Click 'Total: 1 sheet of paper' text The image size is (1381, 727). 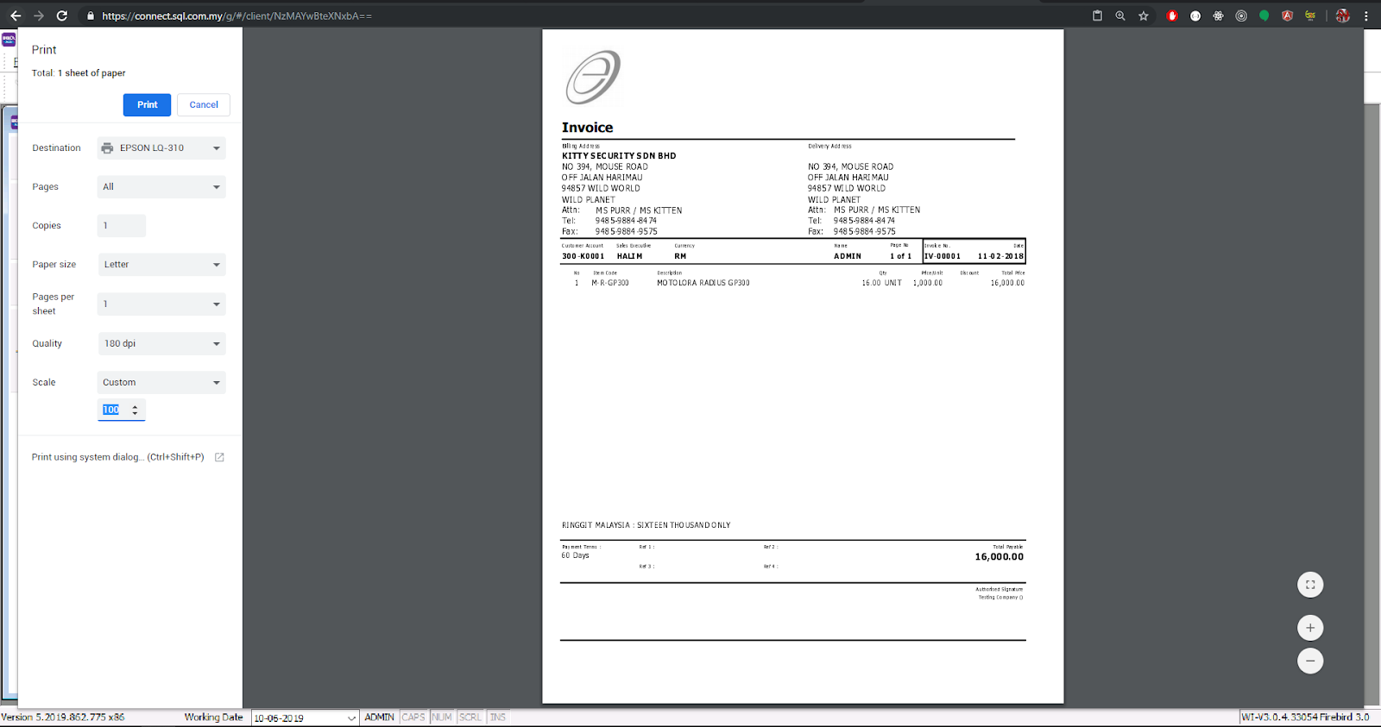[79, 73]
